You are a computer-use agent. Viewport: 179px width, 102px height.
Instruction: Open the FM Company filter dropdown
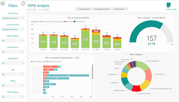13,97
